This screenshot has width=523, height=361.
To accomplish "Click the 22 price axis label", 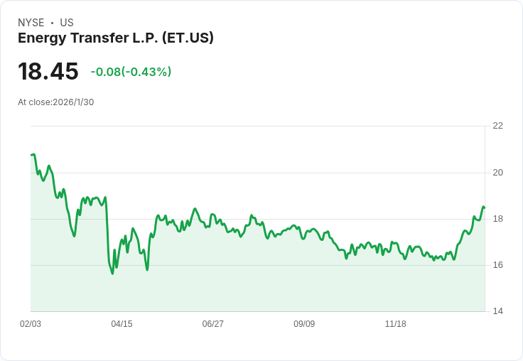I will [497, 126].
